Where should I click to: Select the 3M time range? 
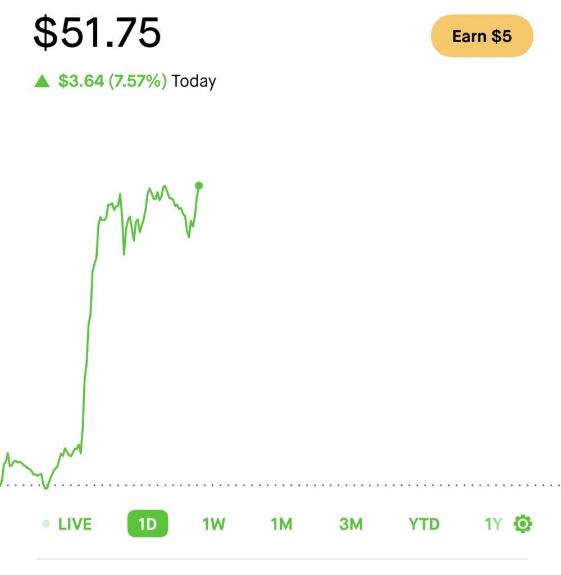coord(351,524)
